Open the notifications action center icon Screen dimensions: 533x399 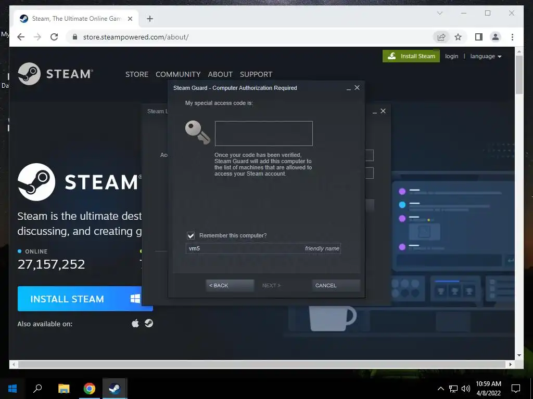pyautogui.click(x=516, y=389)
